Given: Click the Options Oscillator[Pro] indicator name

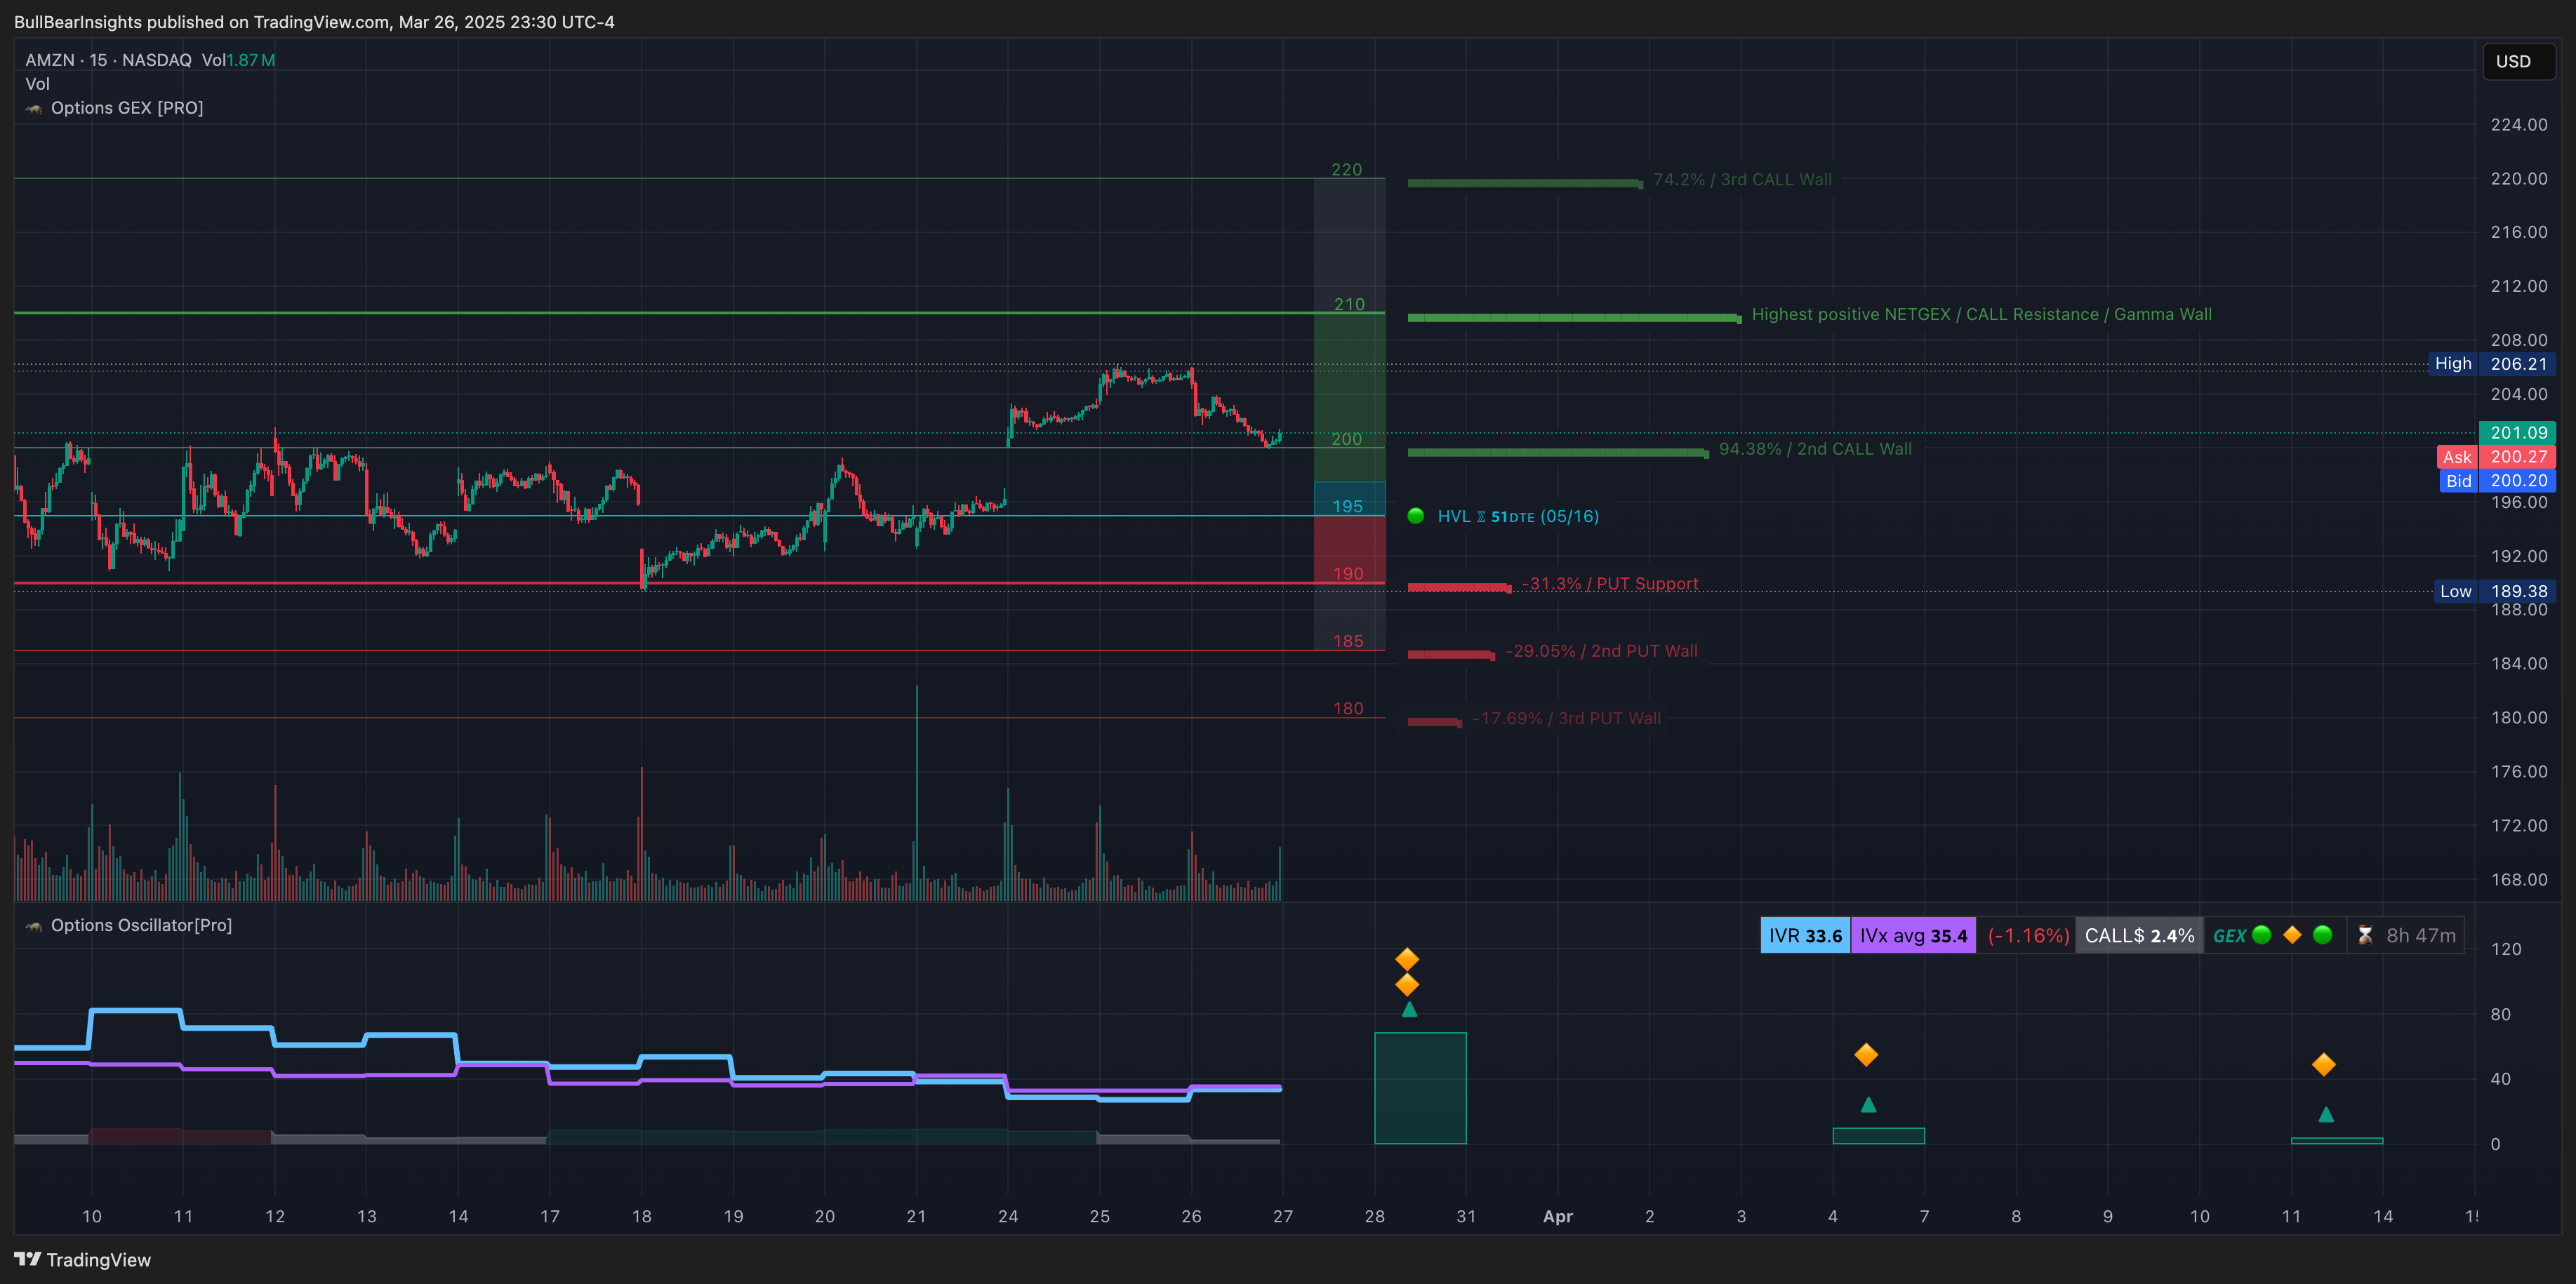Looking at the screenshot, I should pyautogui.click(x=141, y=926).
